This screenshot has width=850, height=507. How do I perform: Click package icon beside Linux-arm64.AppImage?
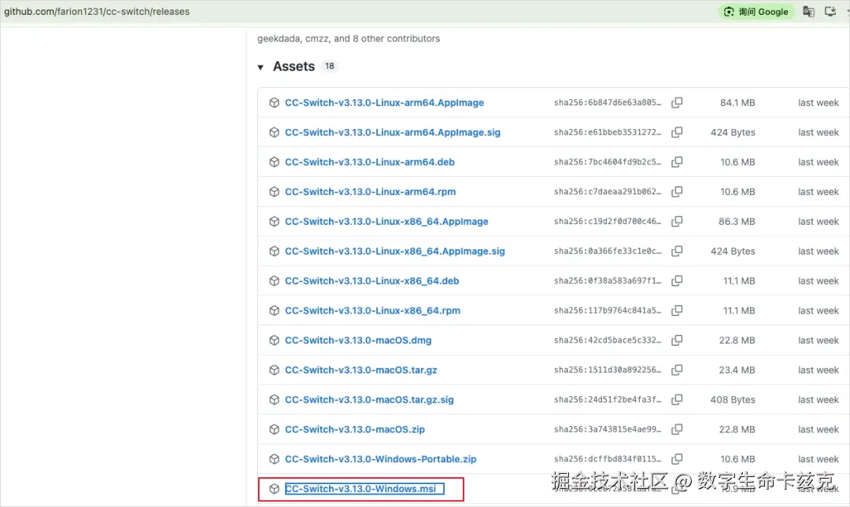pos(275,102)
